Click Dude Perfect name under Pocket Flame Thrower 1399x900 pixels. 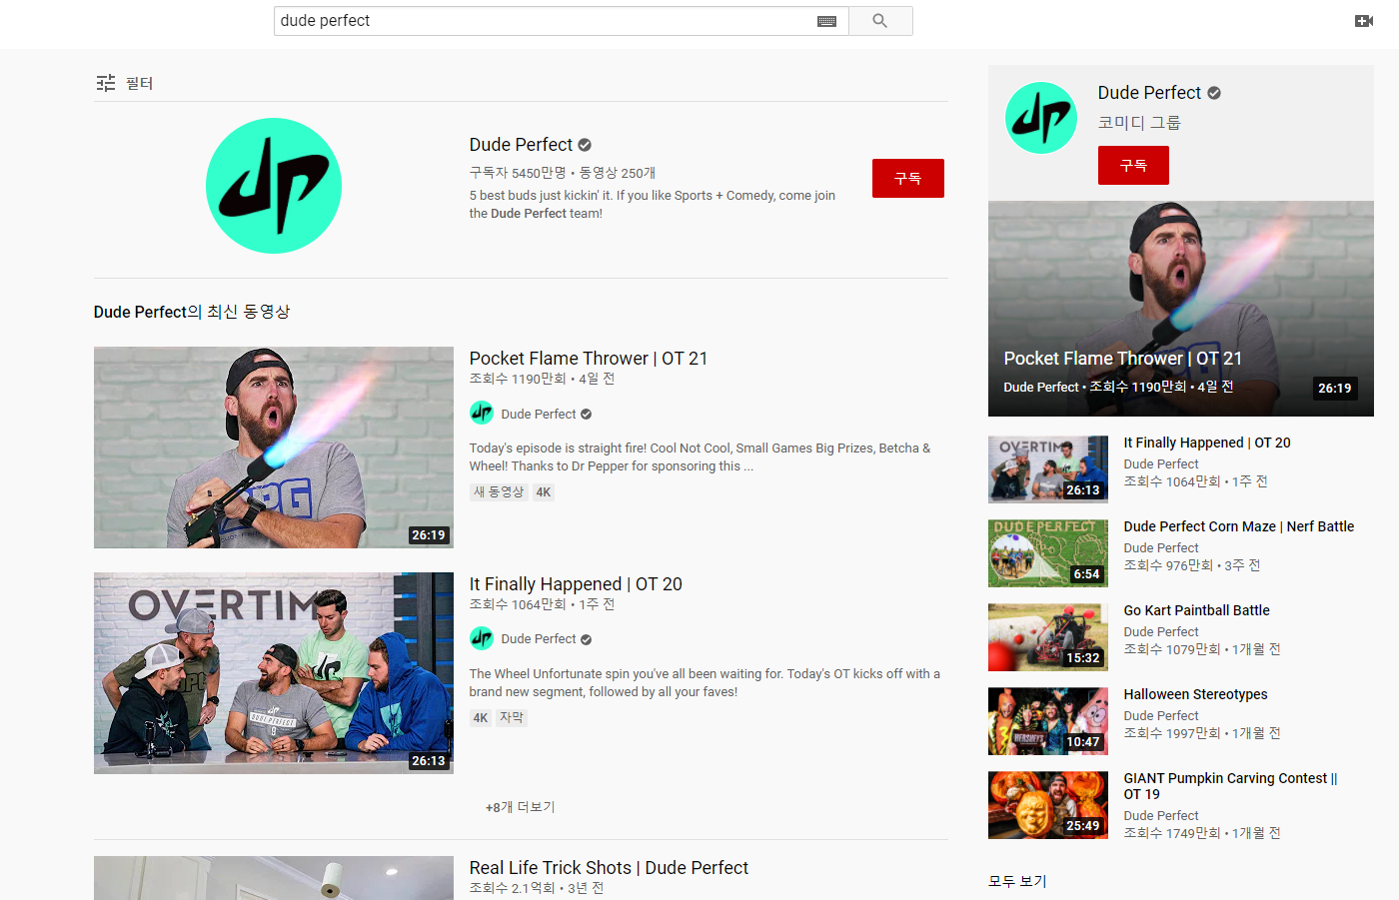539,414
